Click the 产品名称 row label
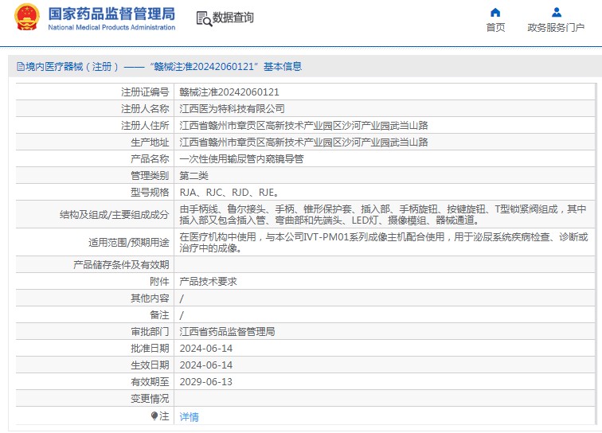This screenshot has width=602, height=433. tap(150, 159)
